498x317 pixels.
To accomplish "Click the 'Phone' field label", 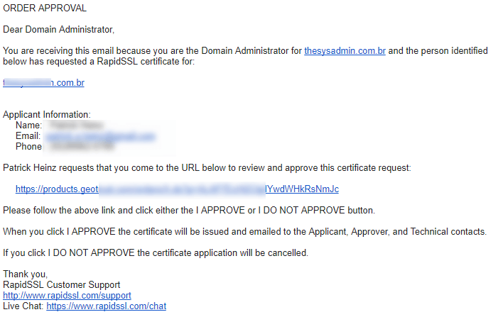I will [x=28, y=147].
